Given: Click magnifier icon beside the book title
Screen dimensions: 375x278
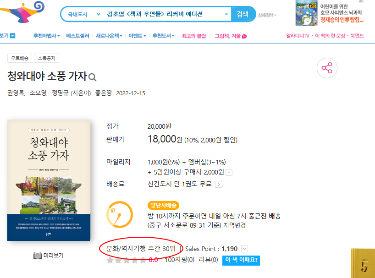Looking at the screenshot, I should [92, 77].
